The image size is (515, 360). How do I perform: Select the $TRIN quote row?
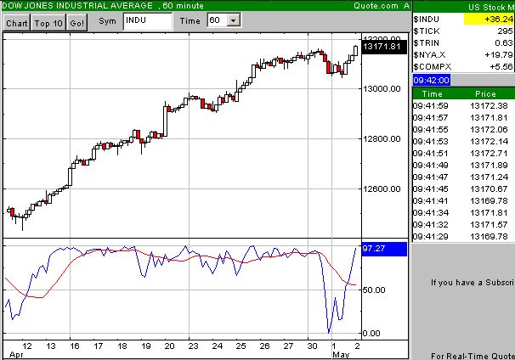pyautogui.click(x=464, y=43)
